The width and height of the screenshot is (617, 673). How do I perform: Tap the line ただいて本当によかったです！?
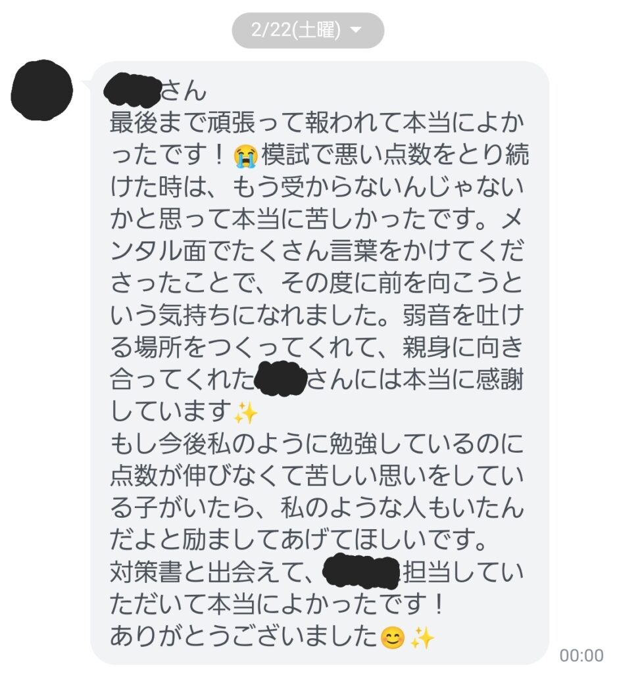[x=277, y=605]
